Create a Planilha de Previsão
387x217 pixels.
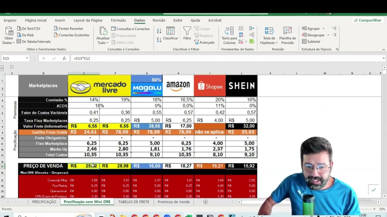[x=288, y=36]
